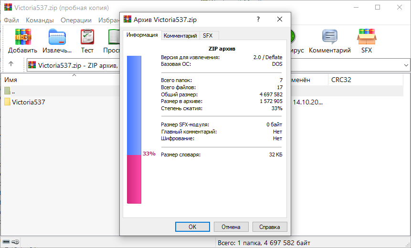The width and height of the screenshot is (411, 248).
Task: Open the Команды menu
Action: pos(40,20)
